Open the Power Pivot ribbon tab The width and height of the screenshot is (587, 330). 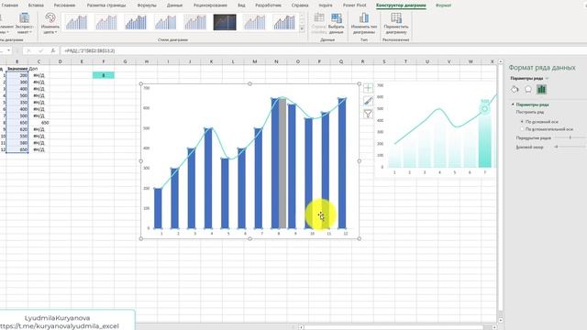click(355, 5)
